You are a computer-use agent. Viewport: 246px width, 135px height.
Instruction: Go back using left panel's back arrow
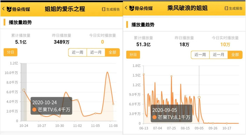[x=3, y=9]
